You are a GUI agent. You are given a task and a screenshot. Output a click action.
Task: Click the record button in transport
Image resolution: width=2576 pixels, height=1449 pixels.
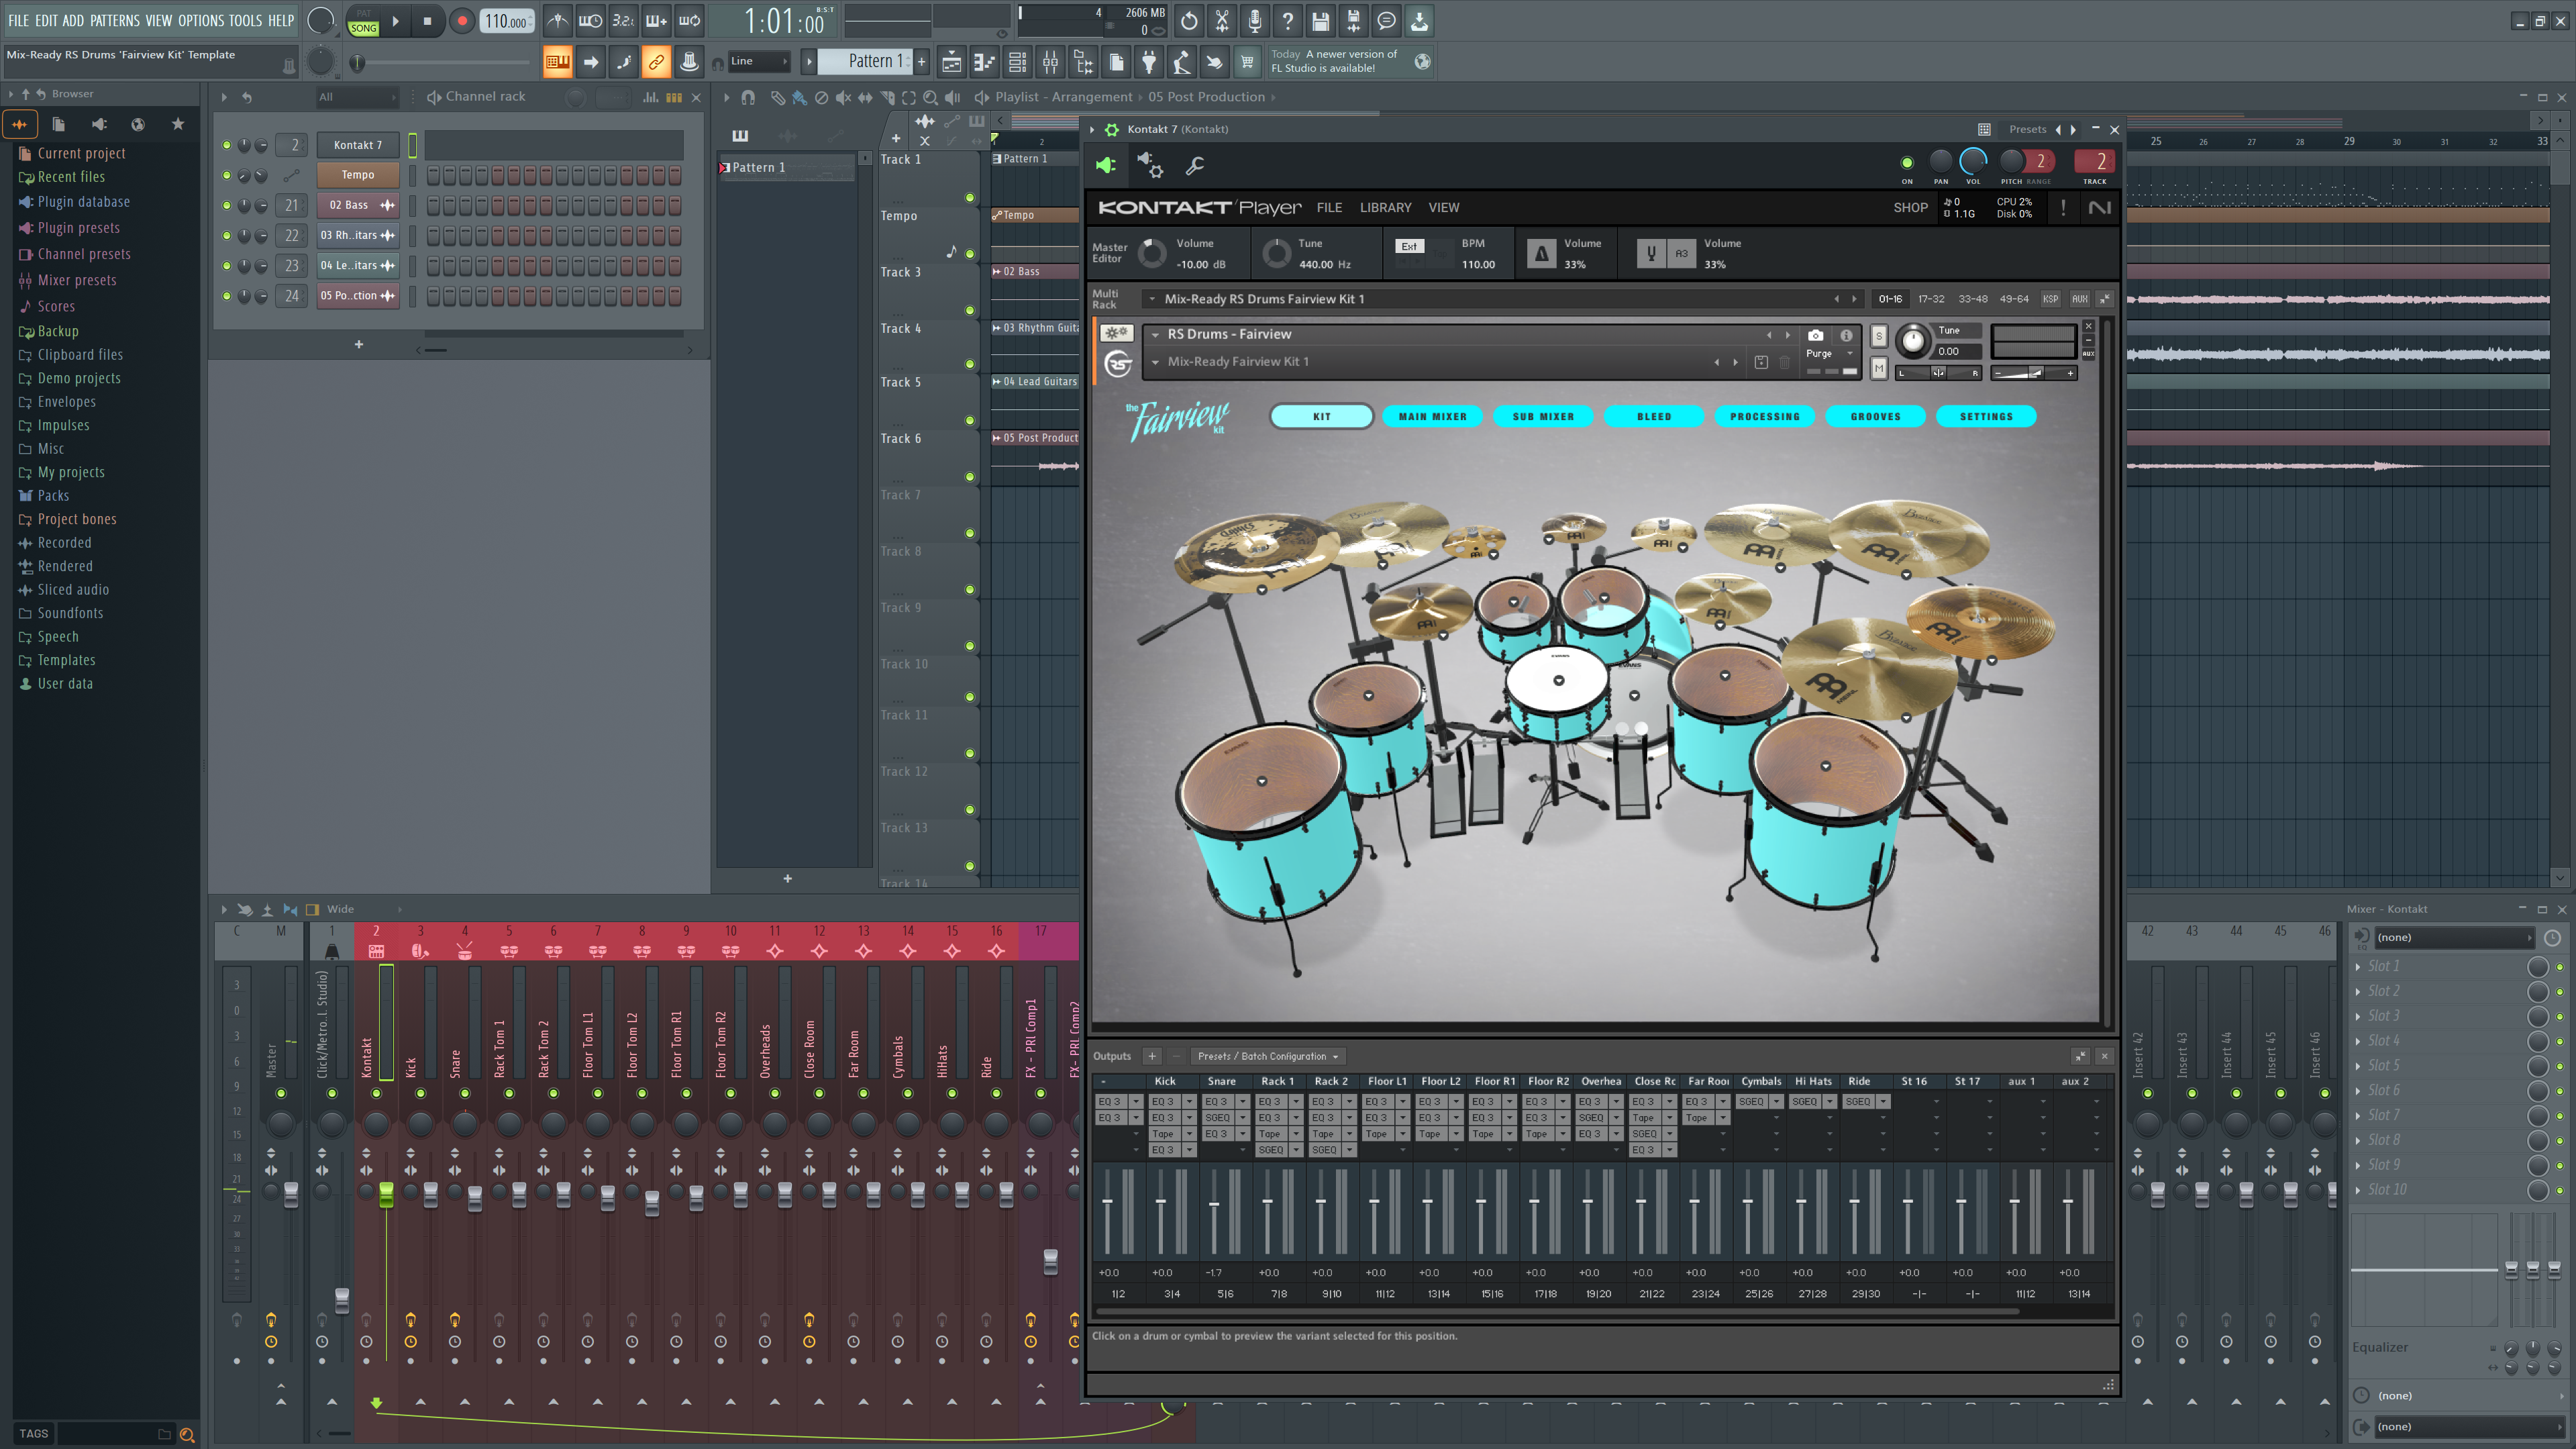tap(461, 20)
